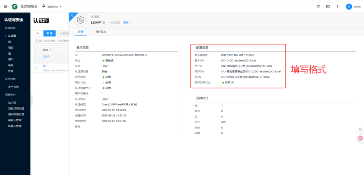
Task: Sort the list by 名称 column
Action: [50, 50]
